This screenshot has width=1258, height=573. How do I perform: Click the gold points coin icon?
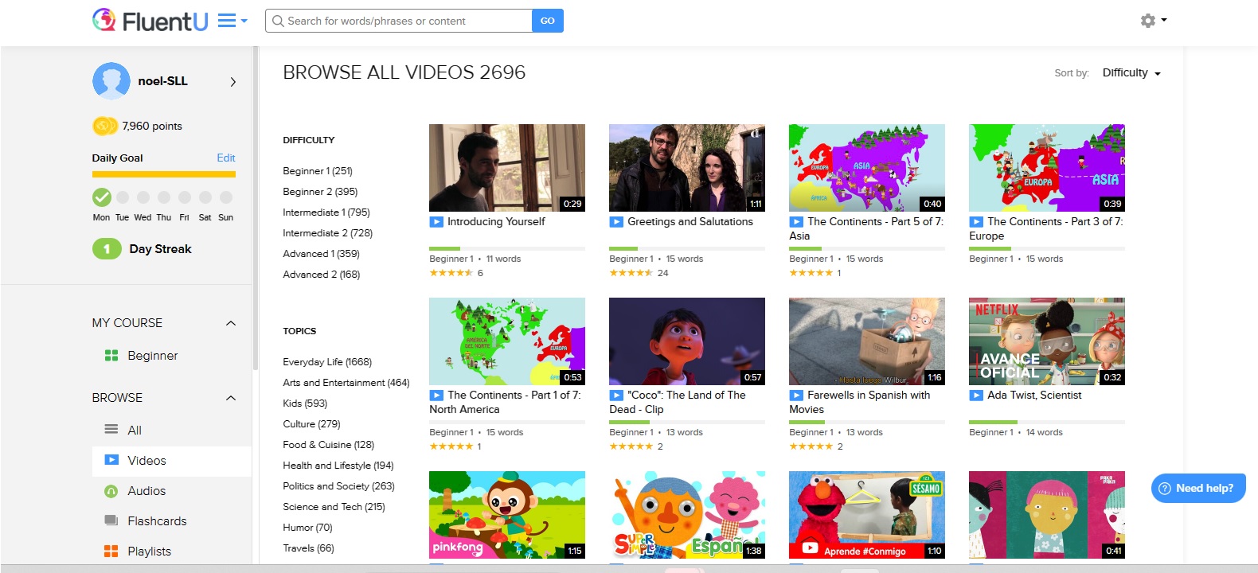point(104,126)
